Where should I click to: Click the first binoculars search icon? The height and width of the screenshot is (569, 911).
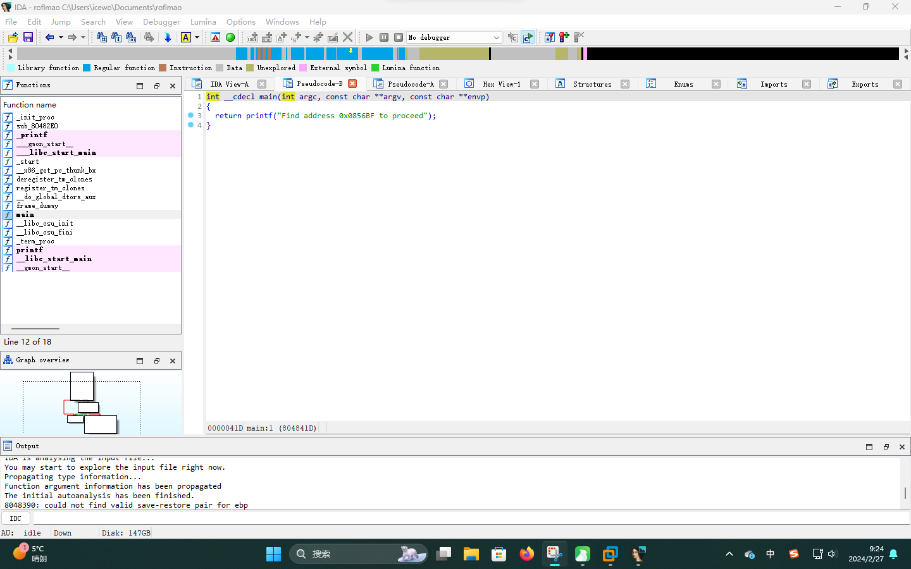pos(101,37)
